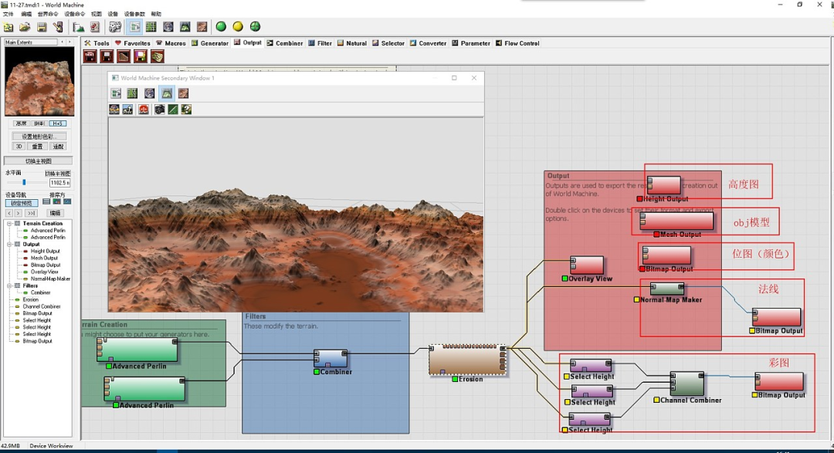Image resolution: width=834 pixels, height=453 pixels.
Task: Open the Favorites tab
Action: pos(133,43)
